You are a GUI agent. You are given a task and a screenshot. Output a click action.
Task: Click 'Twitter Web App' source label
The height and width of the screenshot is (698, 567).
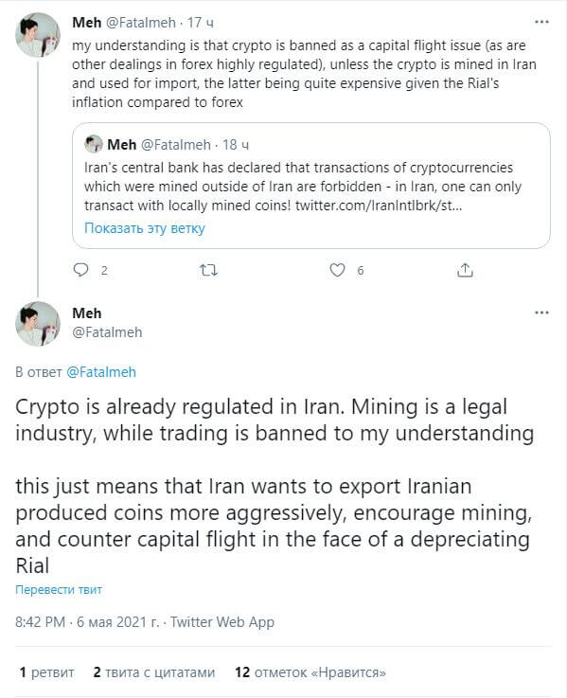coord(222,622)
